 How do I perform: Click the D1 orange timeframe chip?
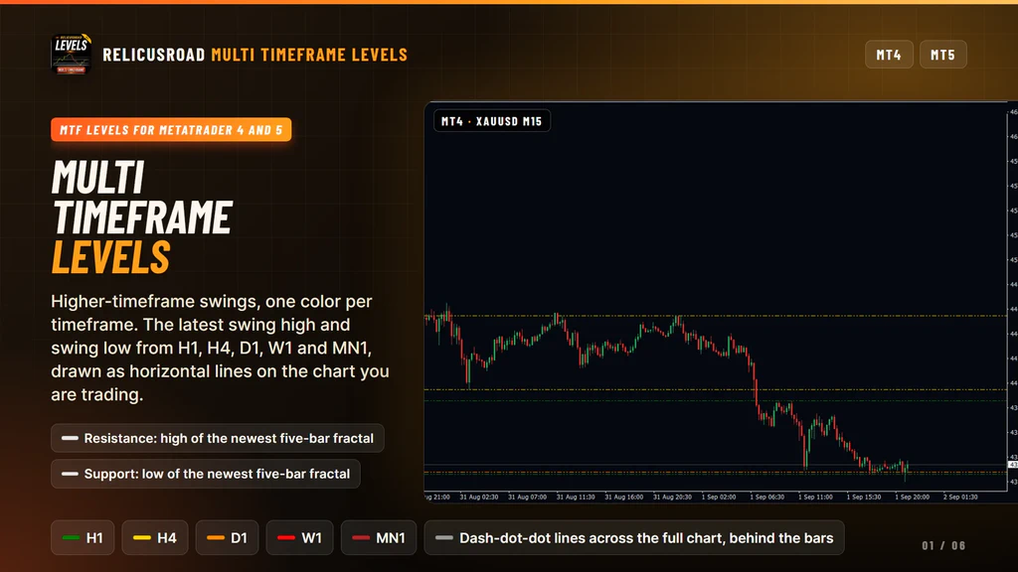tap(227, 537)
